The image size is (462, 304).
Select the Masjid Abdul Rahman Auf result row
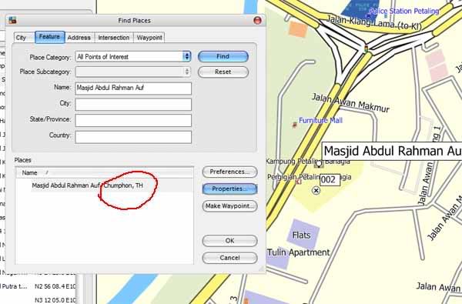point(104,185)
